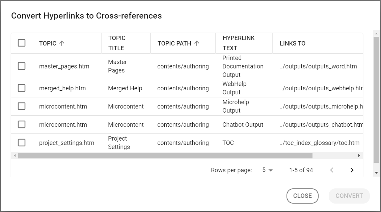Viewport: 381px width, 212px height.
Task: Click the horizontal table scrollbar thumb
Action: [x=165, y=156]
